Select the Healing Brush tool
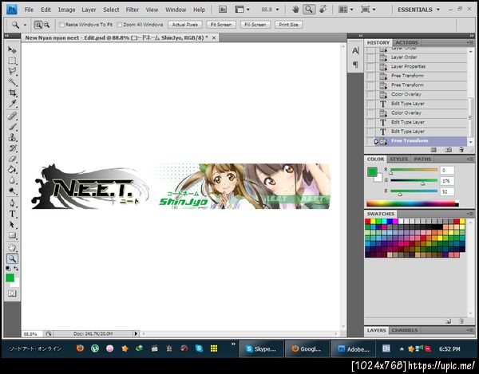This screenshot has height=374, width=479. [12, 116]
